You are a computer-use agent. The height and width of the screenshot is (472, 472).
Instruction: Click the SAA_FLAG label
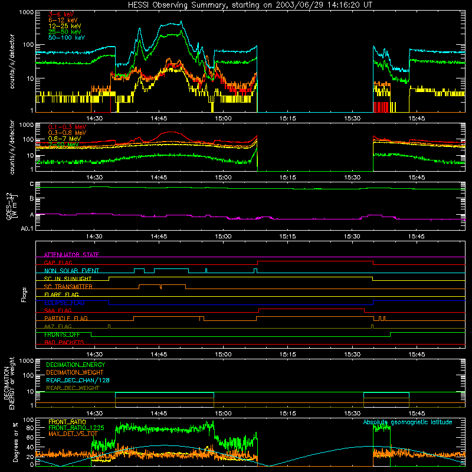(x=58, y=311)
